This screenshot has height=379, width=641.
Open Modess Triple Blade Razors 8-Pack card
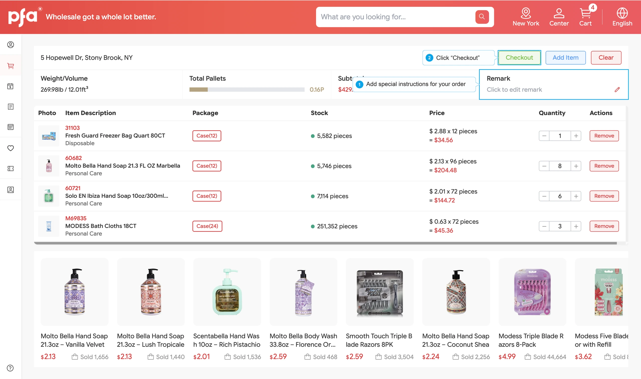(x=532, y=310)
